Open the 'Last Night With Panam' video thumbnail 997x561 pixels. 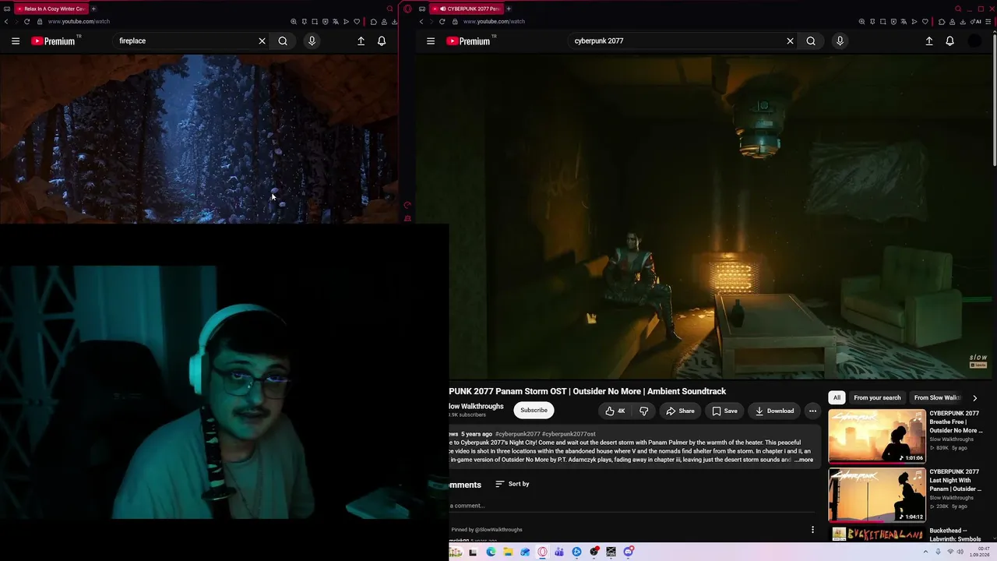[877, 495]
